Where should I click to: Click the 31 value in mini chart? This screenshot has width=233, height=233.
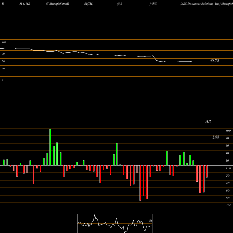[x=150, y=221]
